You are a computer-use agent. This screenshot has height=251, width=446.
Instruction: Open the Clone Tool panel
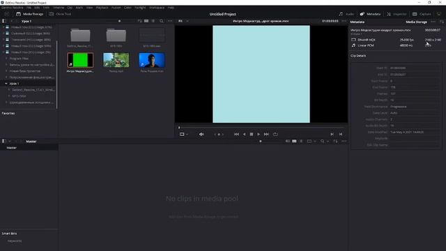(60, 14)
